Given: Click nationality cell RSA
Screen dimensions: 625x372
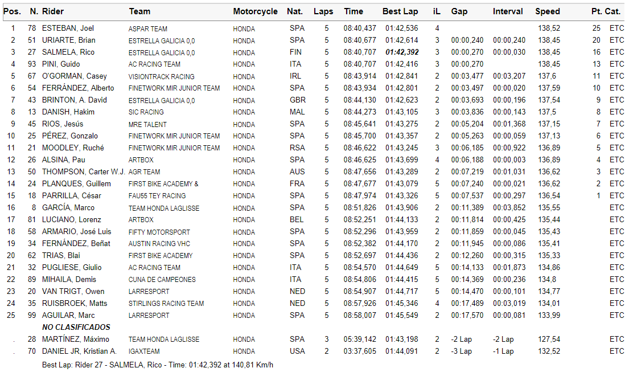Looking at the screenshot, I should 297,148.
